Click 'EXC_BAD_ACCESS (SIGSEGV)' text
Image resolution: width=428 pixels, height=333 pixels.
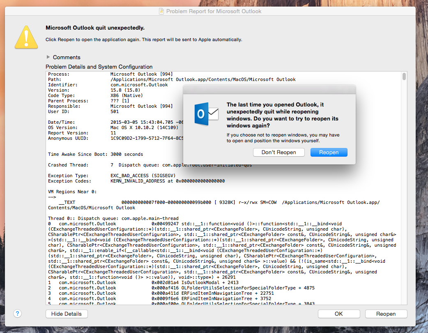pos(143,176)
